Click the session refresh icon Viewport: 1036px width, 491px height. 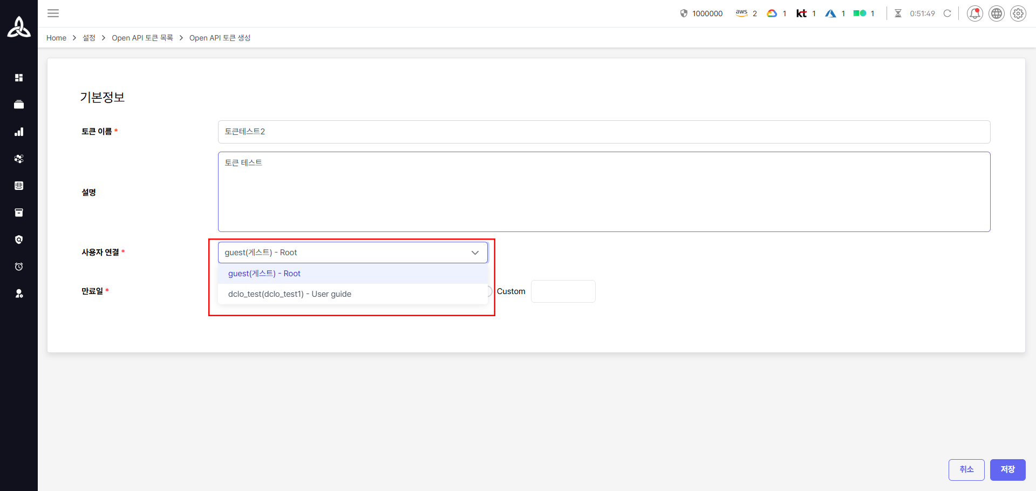click(x=948, y=13)
